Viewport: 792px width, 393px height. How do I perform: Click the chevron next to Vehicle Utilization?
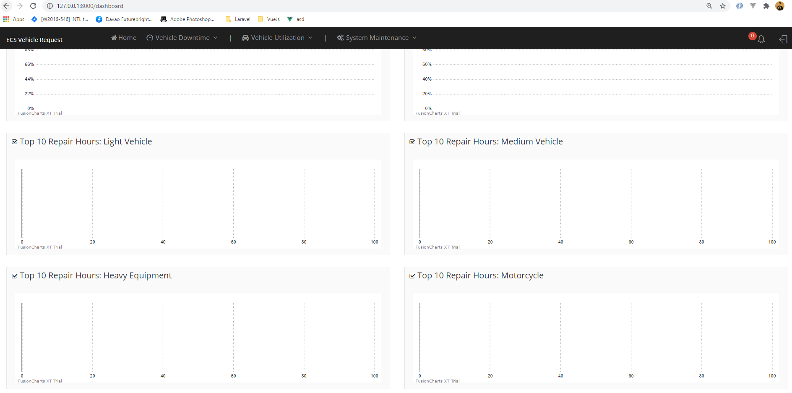pos(310,38)
